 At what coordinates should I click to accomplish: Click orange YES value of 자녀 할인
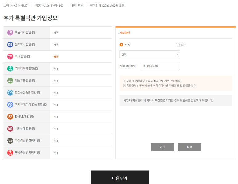56,57
